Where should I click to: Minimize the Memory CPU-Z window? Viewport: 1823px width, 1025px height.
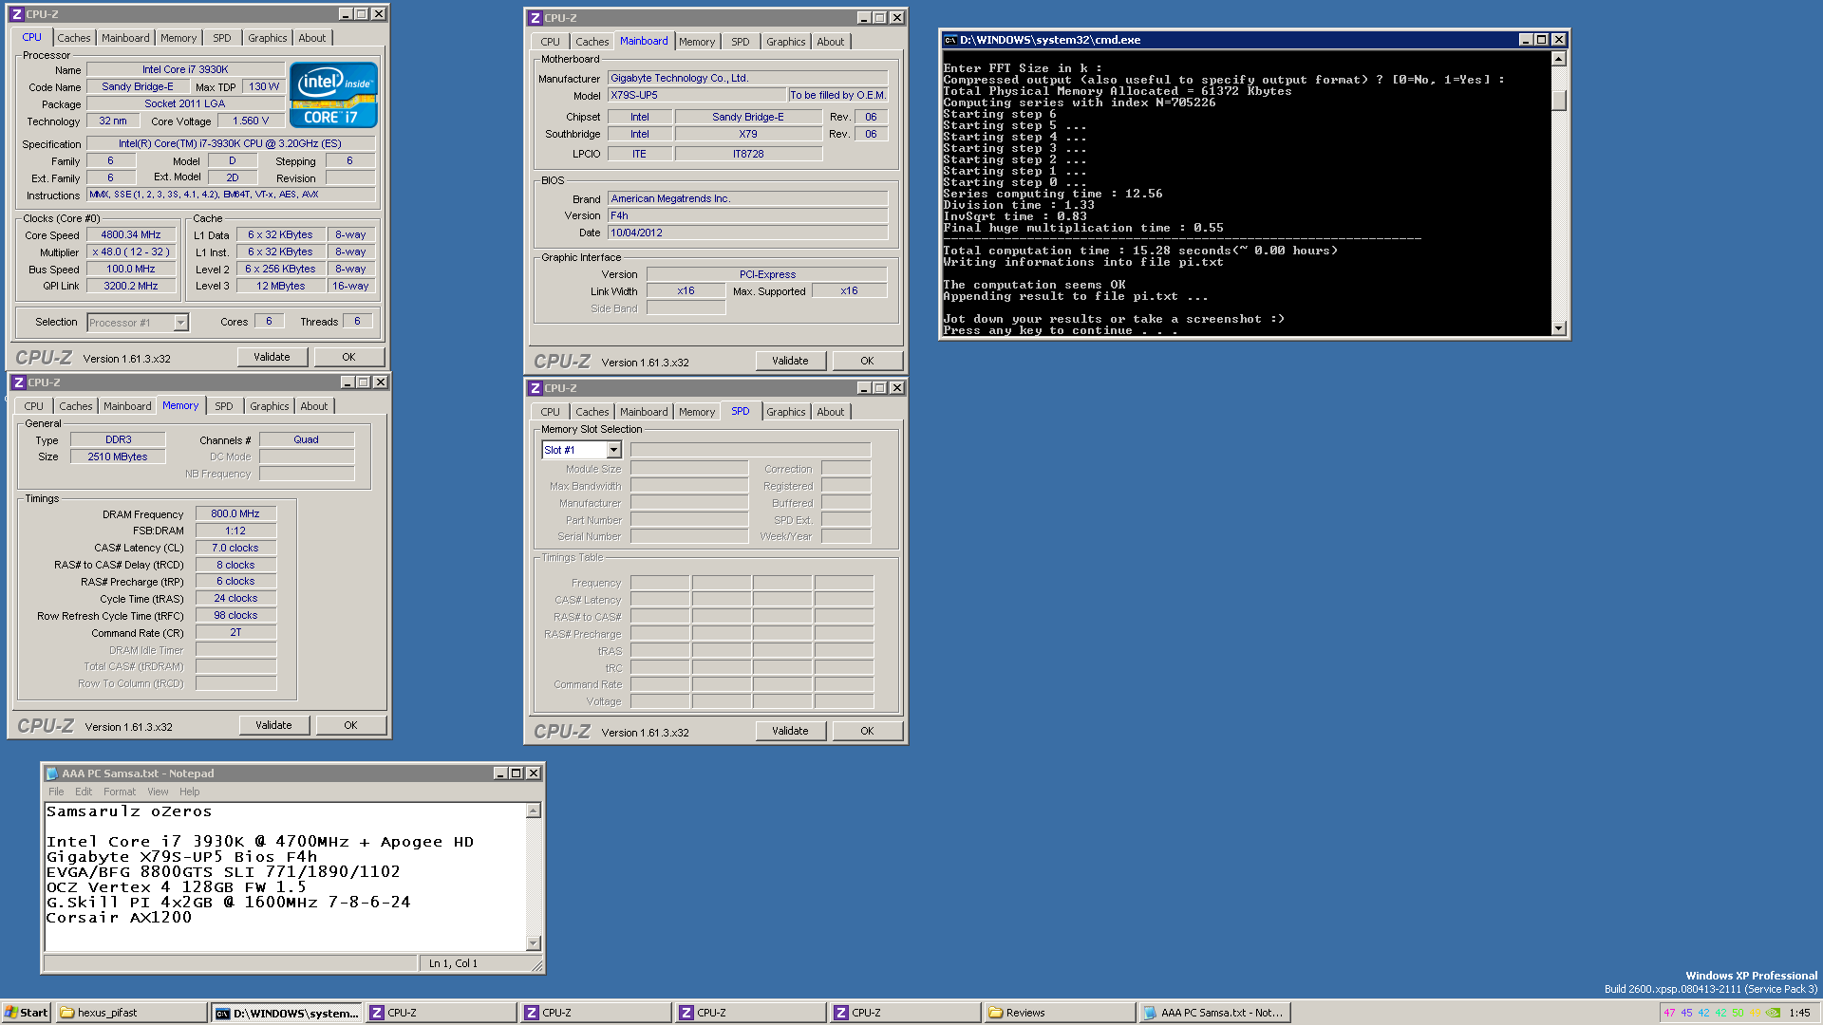point(348,382)
